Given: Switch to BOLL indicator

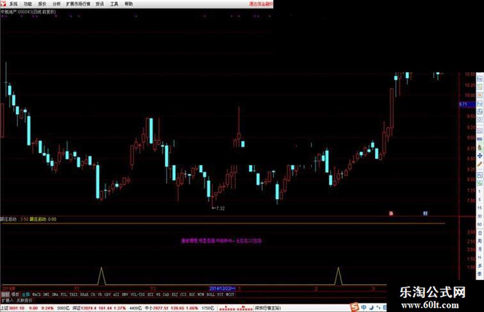Looking at the screenshot, I should tap(211, 295).
